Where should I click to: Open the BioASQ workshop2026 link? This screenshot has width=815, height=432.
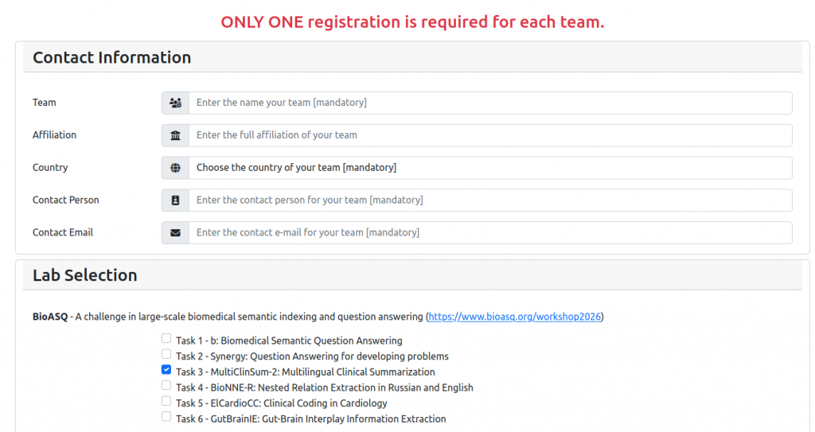click(515, 317)
